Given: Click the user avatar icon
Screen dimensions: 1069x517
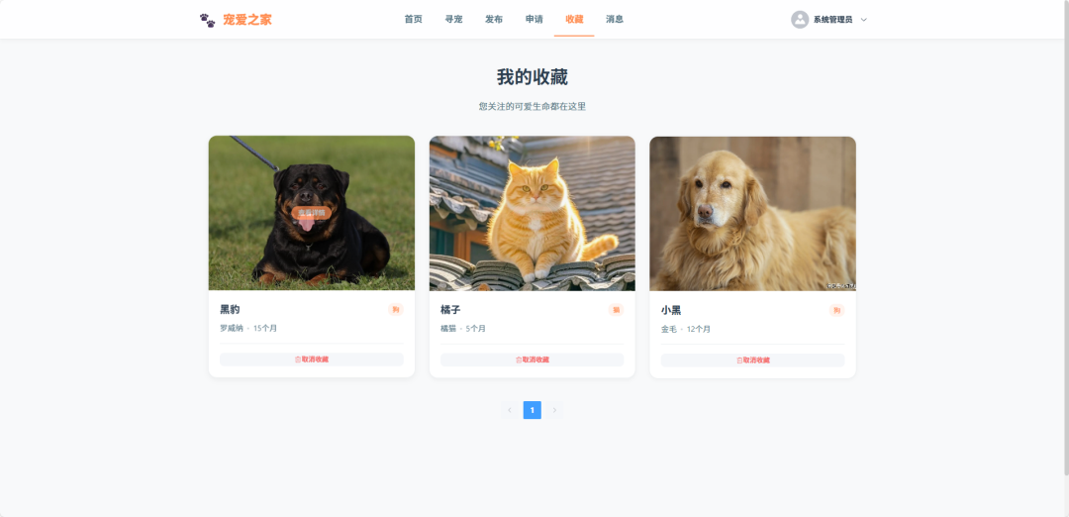Looking at the screenshot, I should click(800, 20).
